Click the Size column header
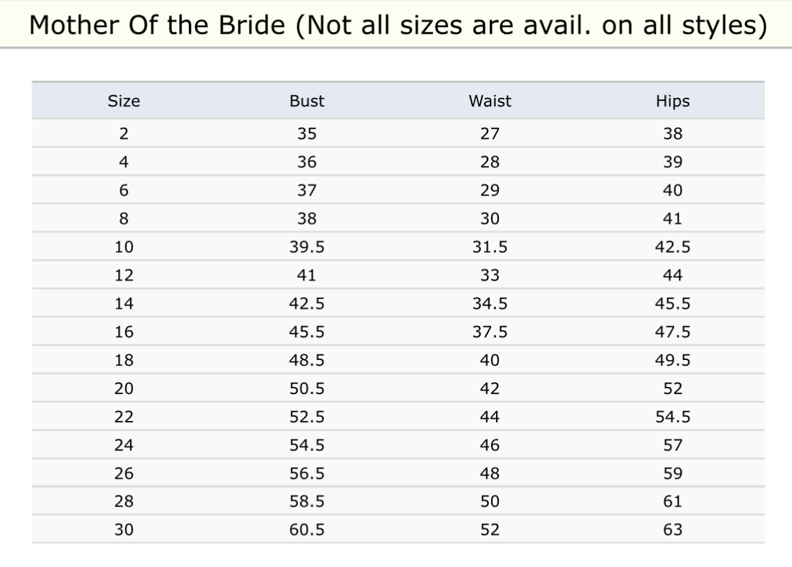Screen dimensions: 792x567 point(124,101)
